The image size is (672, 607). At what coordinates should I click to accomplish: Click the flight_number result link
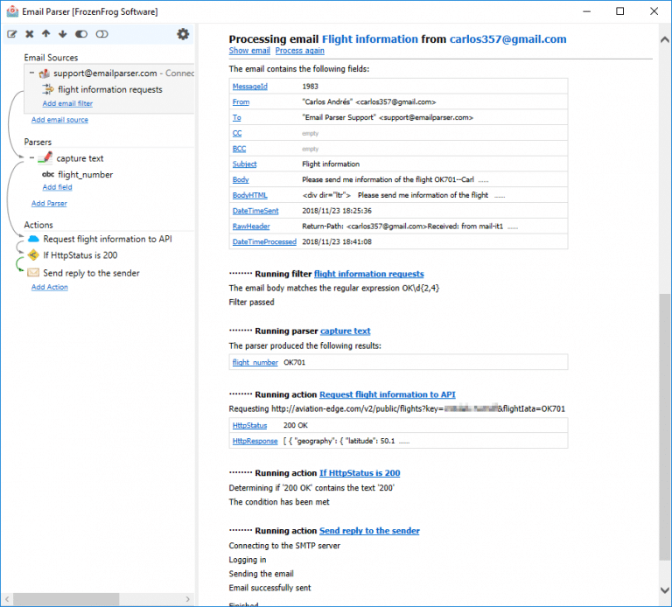(255, 362)
